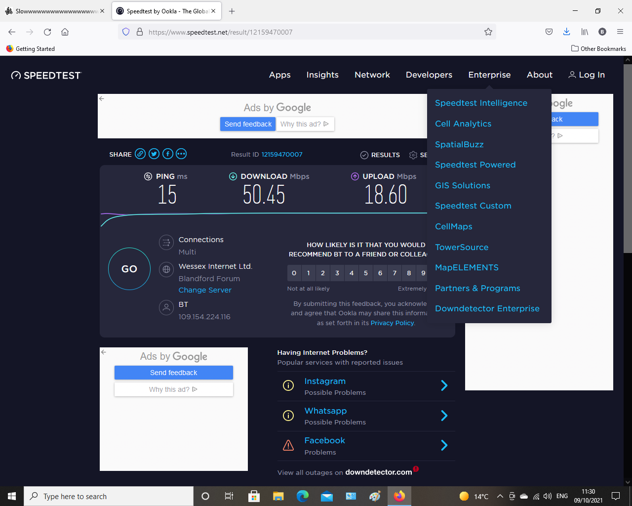
Task: Open the Network menu
Action: click(x=372, y=75)
